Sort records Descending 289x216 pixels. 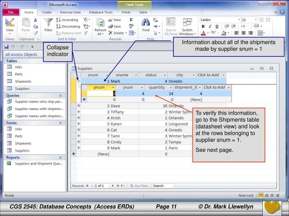(68, 26)
